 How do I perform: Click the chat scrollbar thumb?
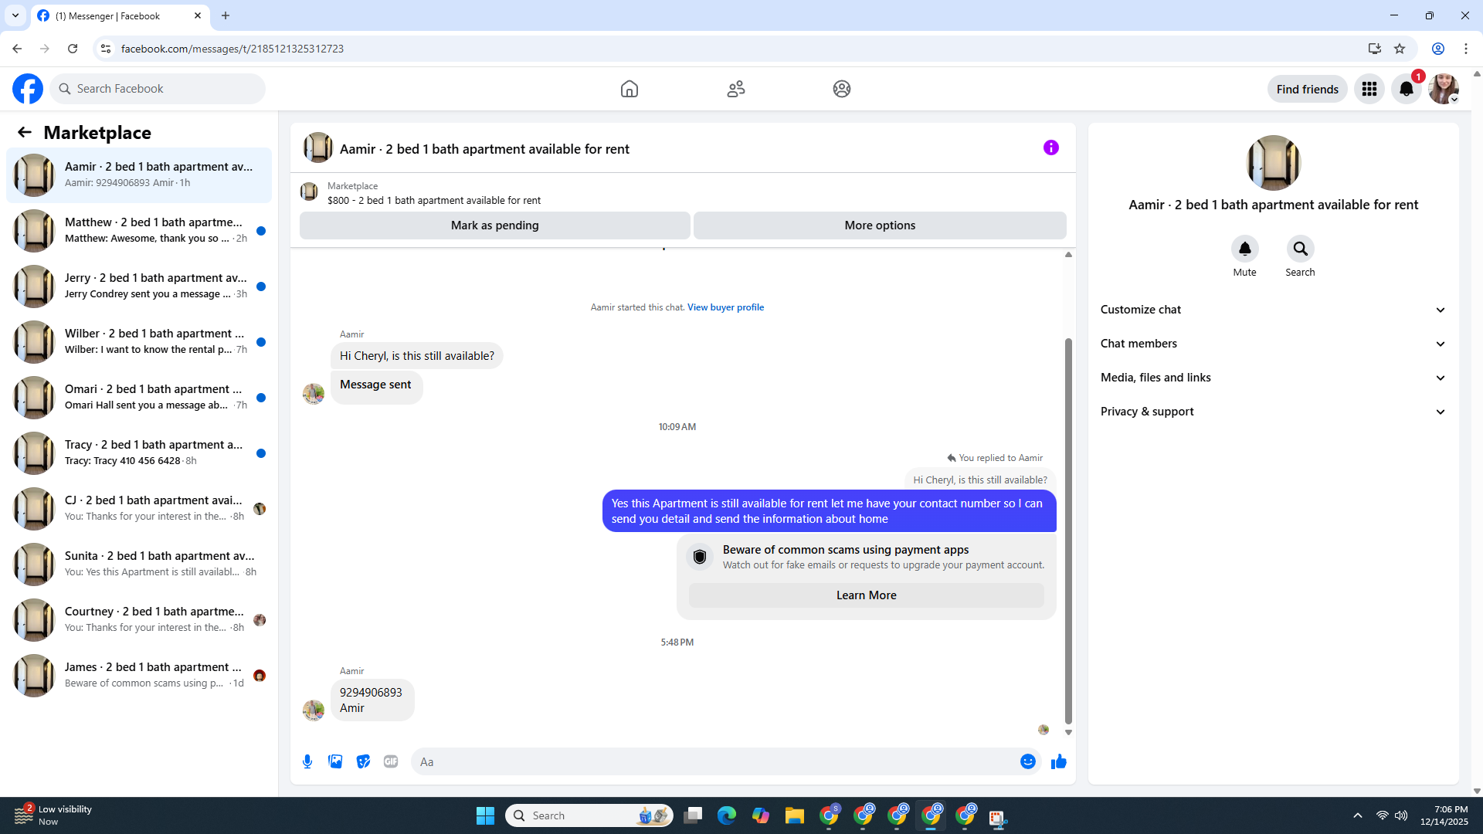coord(1068,530)
